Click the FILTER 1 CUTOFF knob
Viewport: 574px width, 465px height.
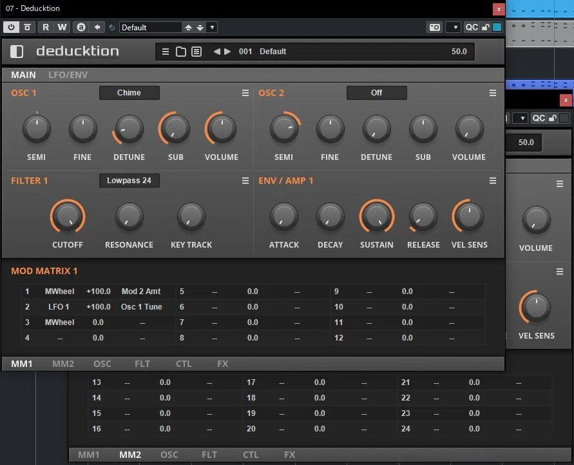(x=68, y=216)
